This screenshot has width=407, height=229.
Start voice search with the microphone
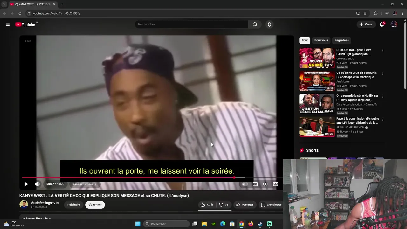[269, 24]
